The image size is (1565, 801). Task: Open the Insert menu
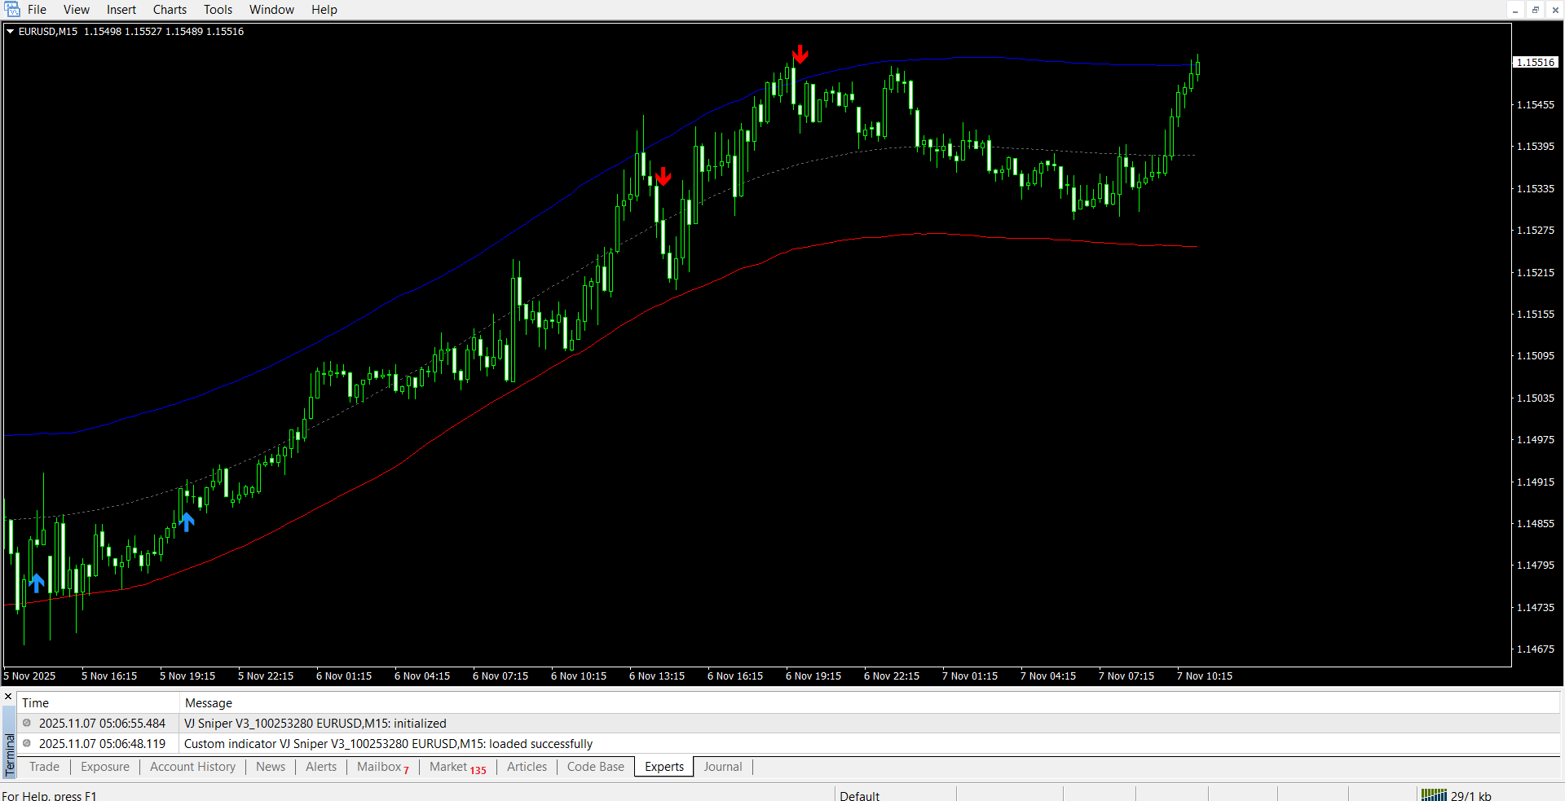[x=121, y=10]
